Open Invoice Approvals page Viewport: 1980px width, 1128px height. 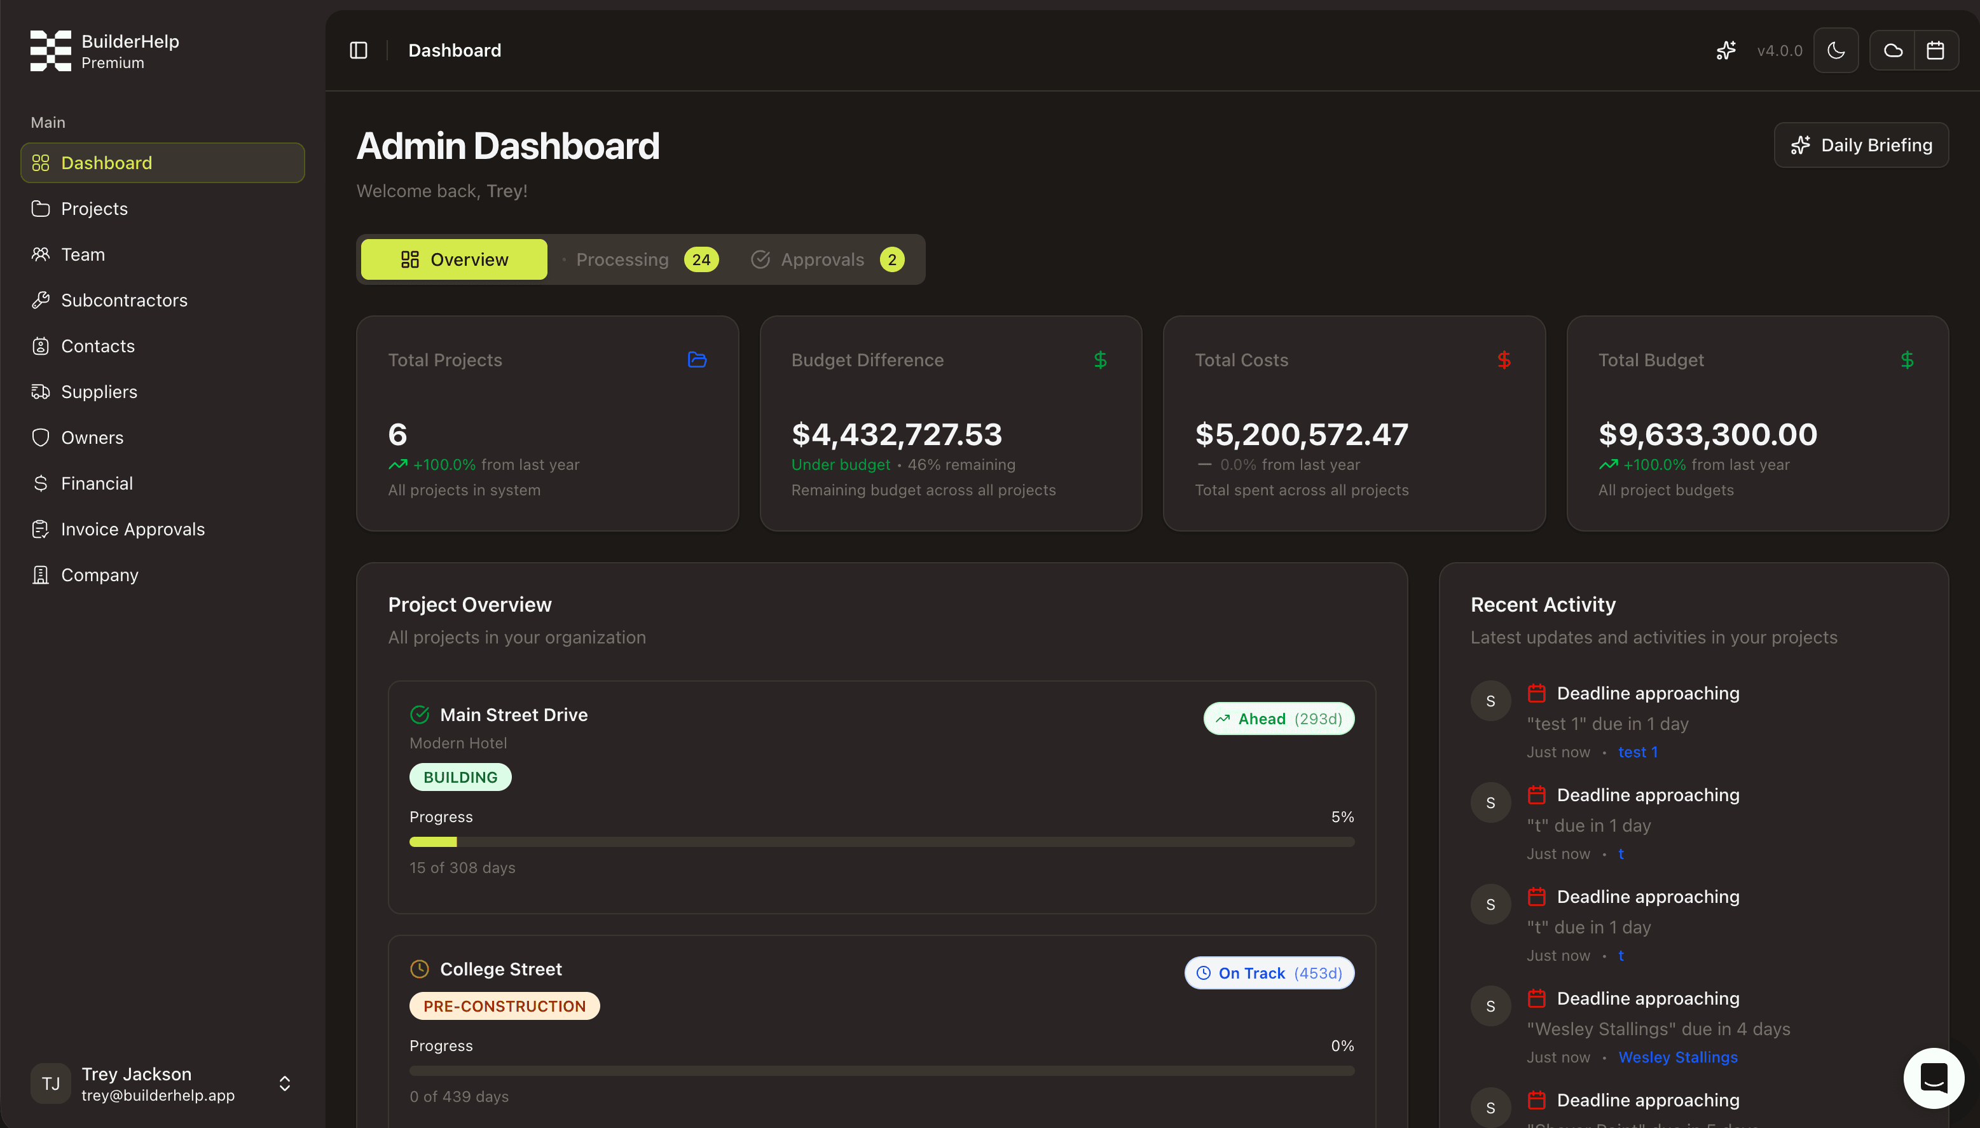pyautogui.click(x=163, y=528)
